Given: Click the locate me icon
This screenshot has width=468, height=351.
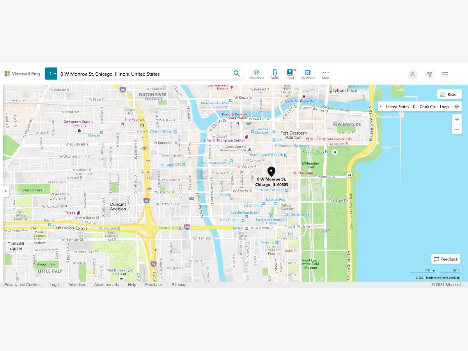Looking at the screenshot, I should 457,106.
